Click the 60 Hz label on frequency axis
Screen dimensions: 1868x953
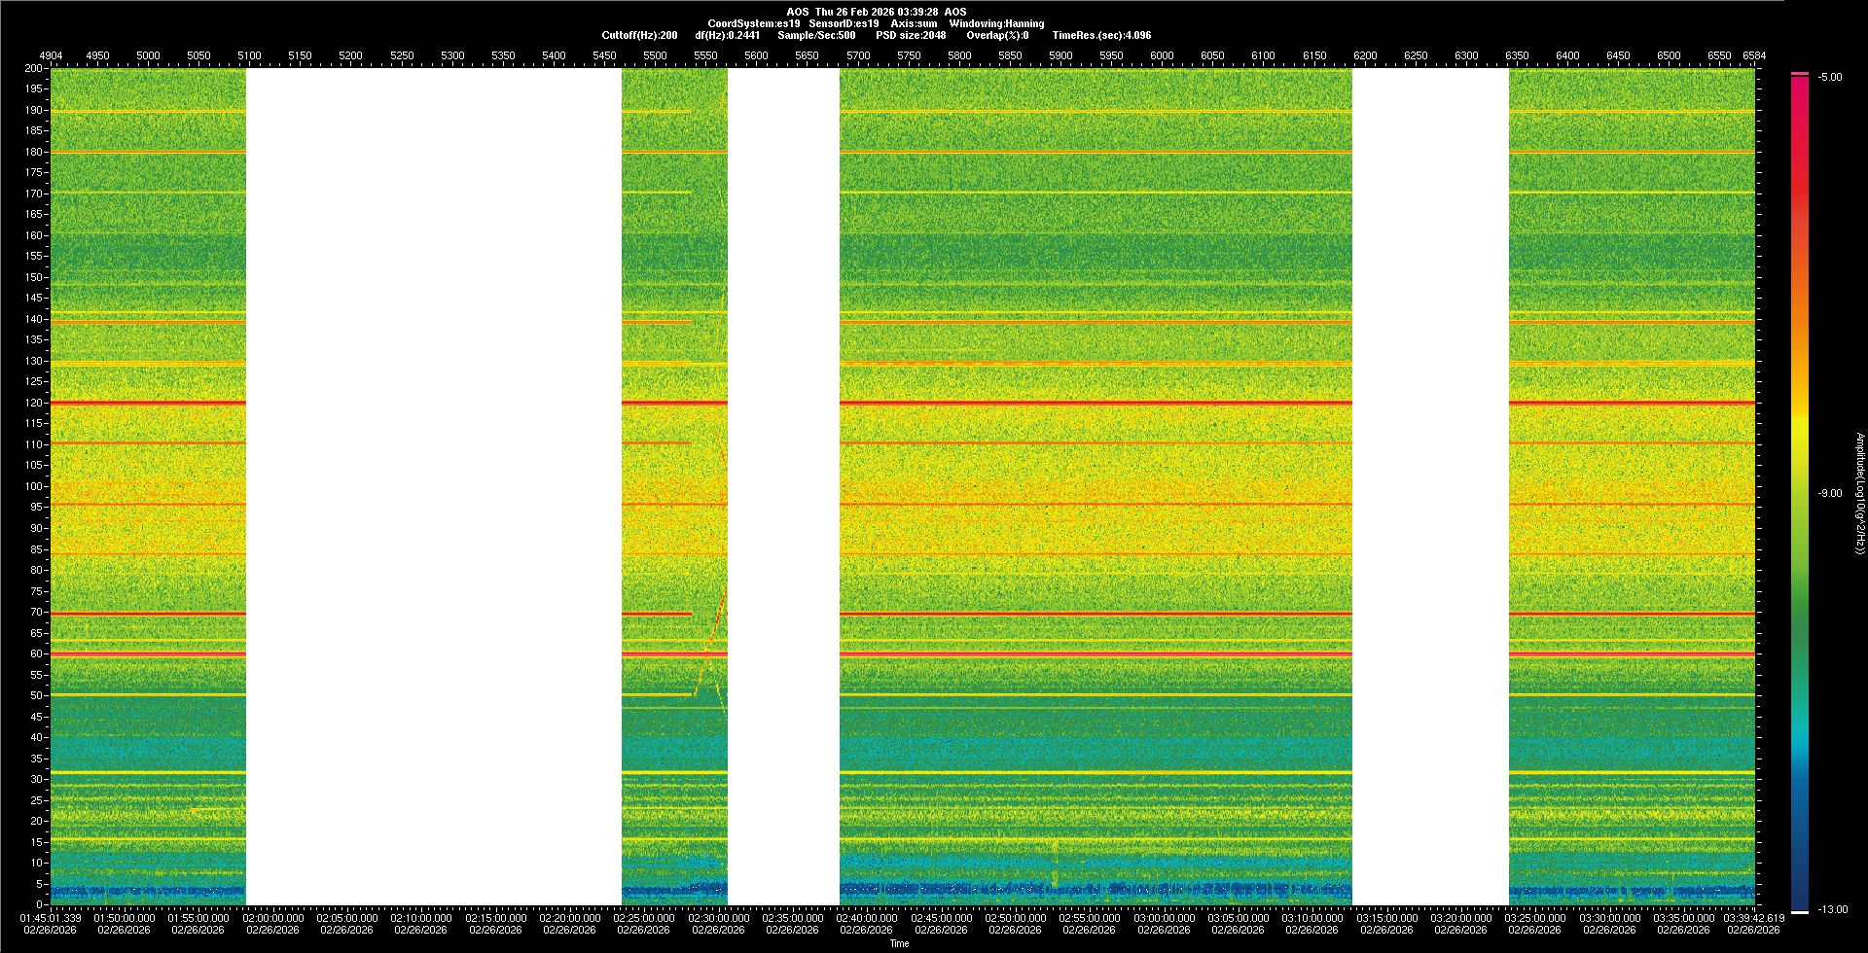[x=36, y=653]
